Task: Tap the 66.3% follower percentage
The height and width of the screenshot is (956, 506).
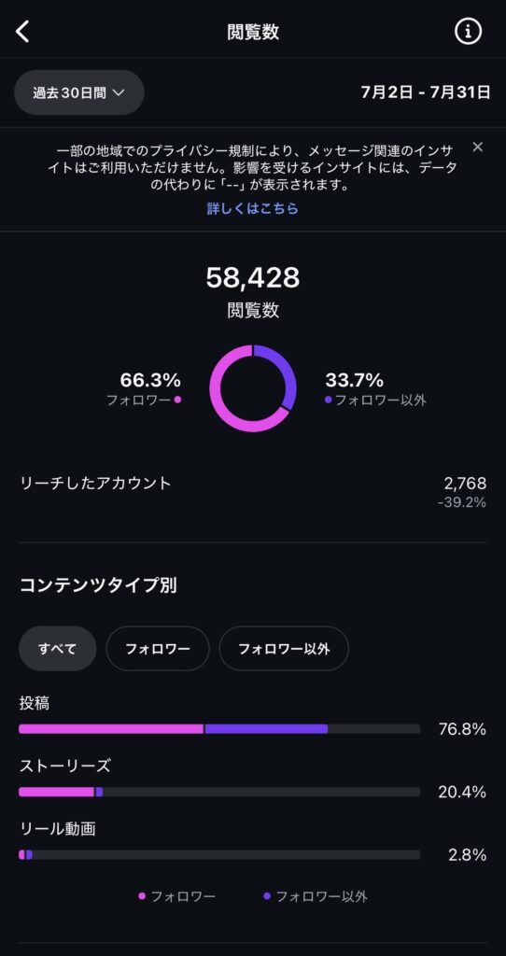Action: tap(150, 381)
